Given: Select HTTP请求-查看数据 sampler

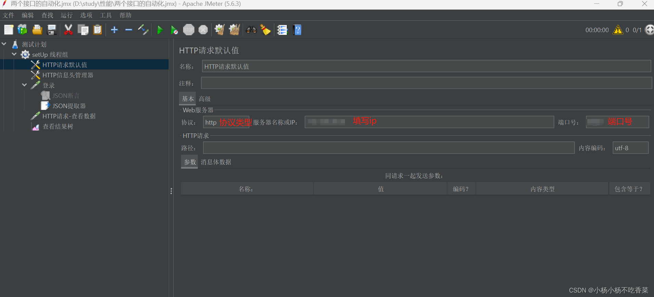Looking at the screenshot, I should coord(69,116).
